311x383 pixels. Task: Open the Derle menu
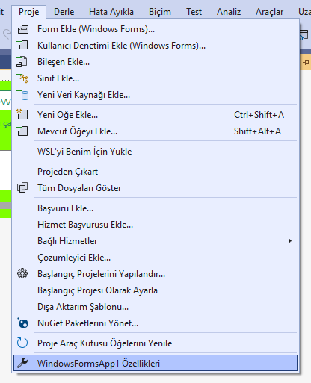64,12
